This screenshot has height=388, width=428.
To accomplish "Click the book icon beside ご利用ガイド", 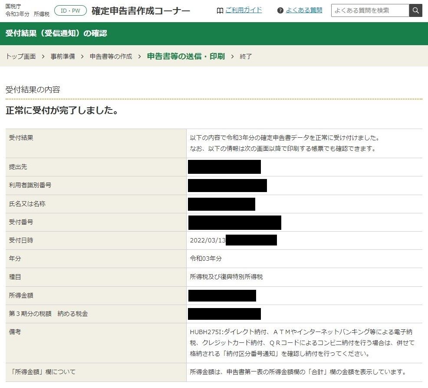I will click(220, 11).
